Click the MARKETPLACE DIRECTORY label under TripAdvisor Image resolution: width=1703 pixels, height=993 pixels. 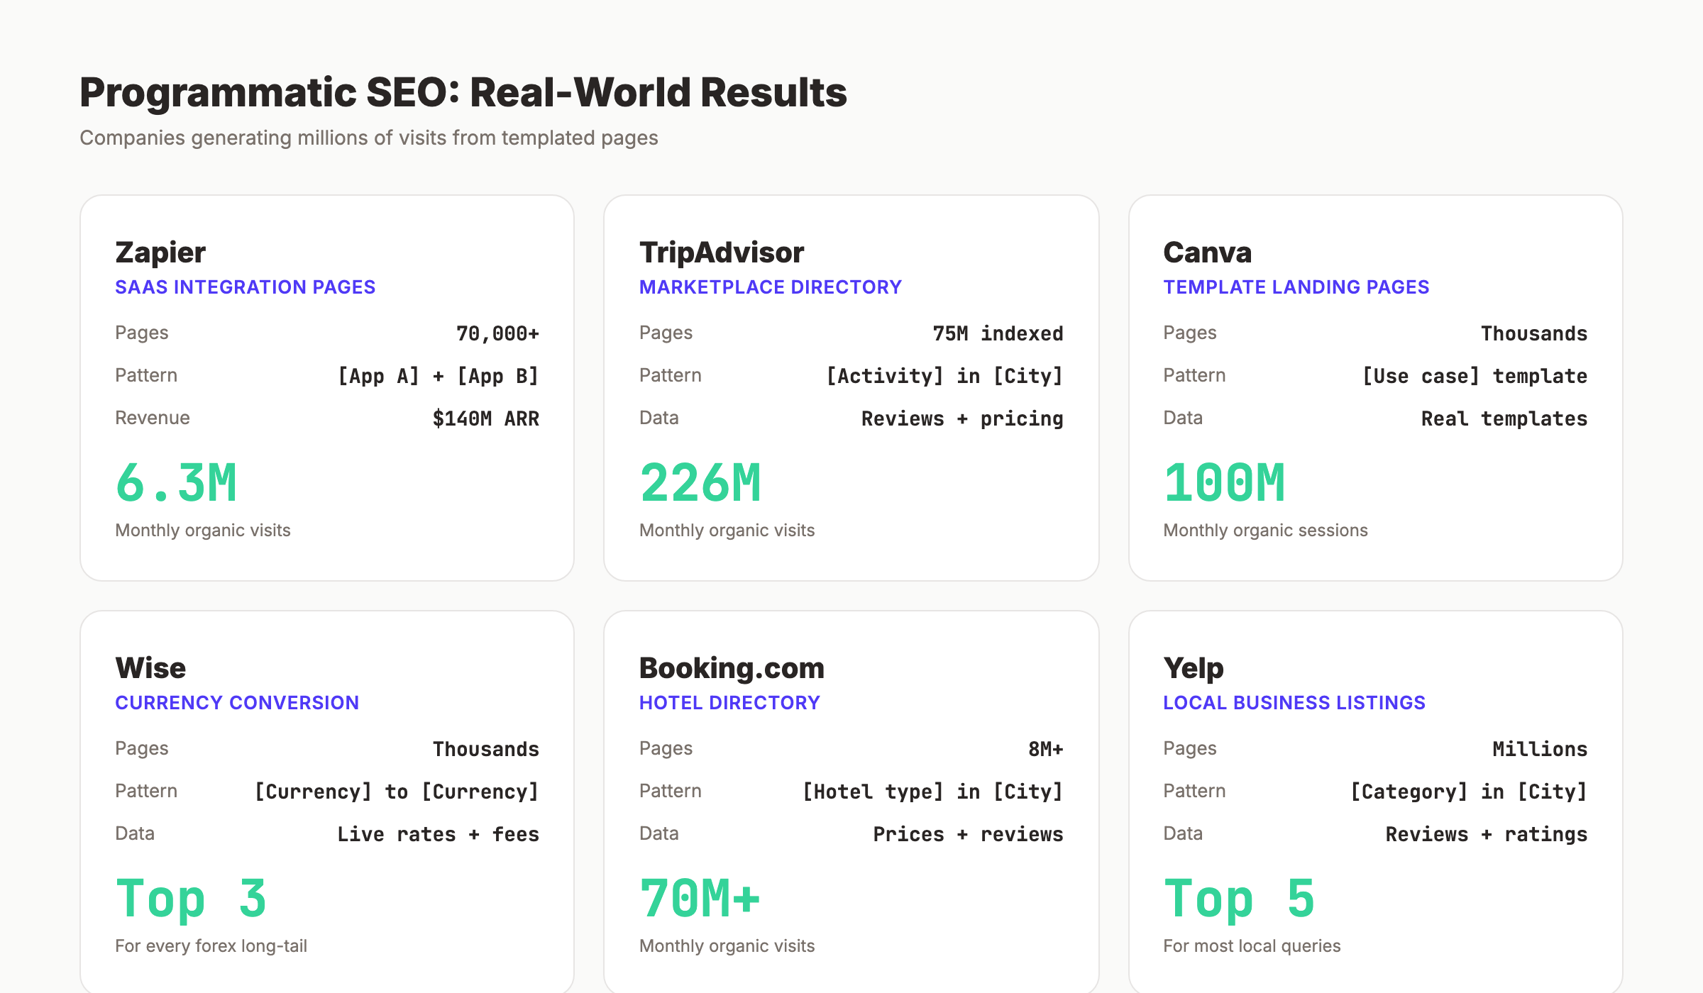click(x=770, y=287)
